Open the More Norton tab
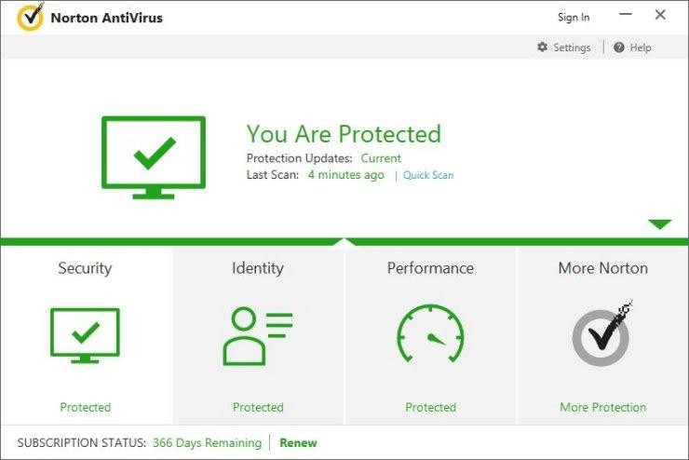Viewport: 689px width, 460px height. click(x=603, y=335)
